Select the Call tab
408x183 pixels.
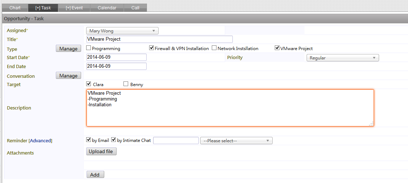click(135, 8)
